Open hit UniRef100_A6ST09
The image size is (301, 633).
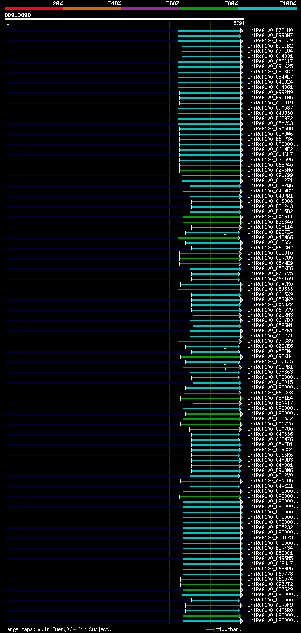coord(270,279)
